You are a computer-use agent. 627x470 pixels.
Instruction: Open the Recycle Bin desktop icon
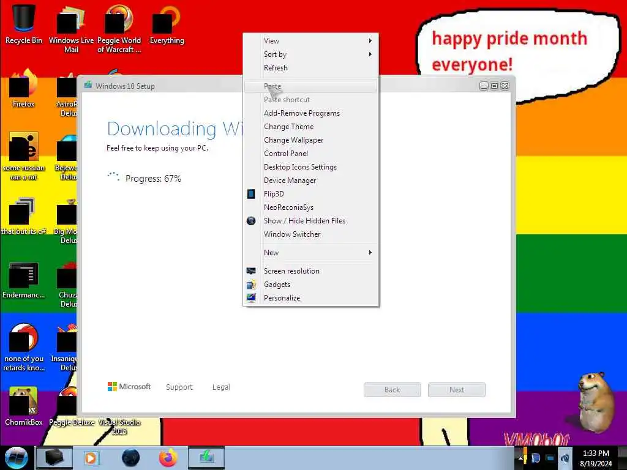click(x=24, y=24)
